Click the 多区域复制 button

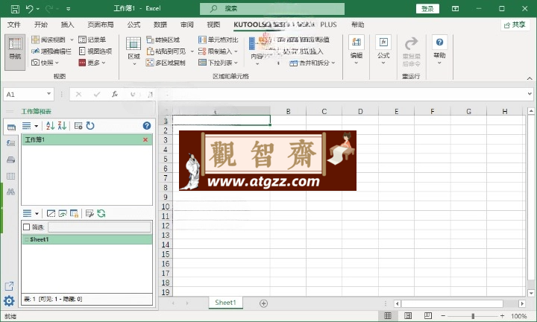(x=166, y=63)
